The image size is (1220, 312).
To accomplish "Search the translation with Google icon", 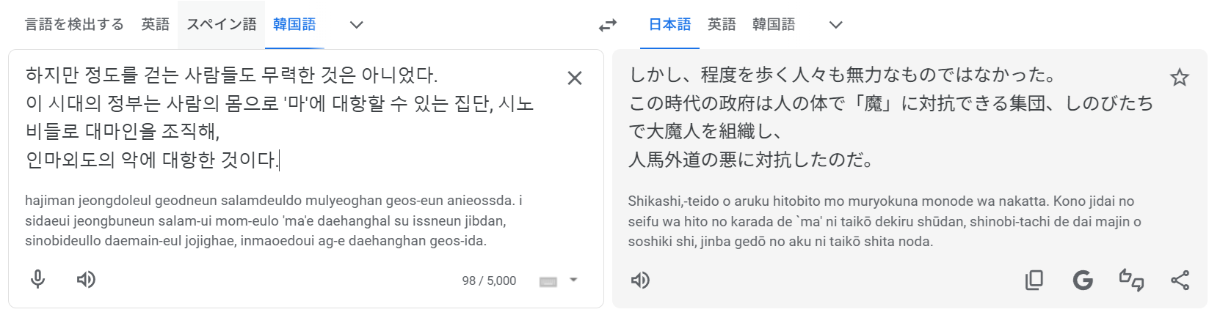I will point(1083,280).
